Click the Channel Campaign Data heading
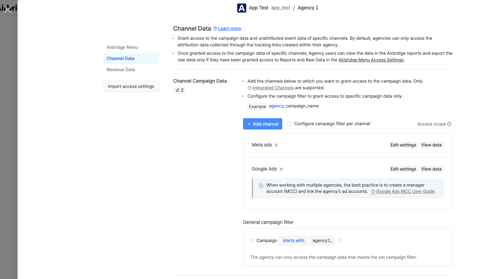Image resolution: width=489 pixels, height=279 pixels. click(x=200, y=81)
